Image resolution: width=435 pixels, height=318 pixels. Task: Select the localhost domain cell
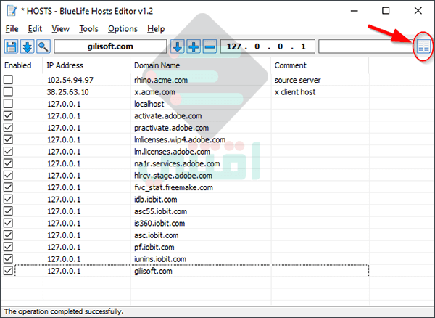tap(149, 104)
